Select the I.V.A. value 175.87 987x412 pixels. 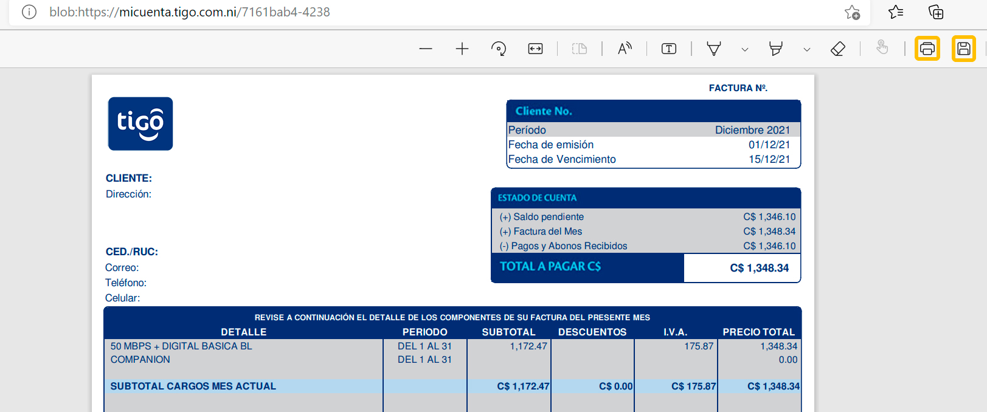(x=699, y=346)
